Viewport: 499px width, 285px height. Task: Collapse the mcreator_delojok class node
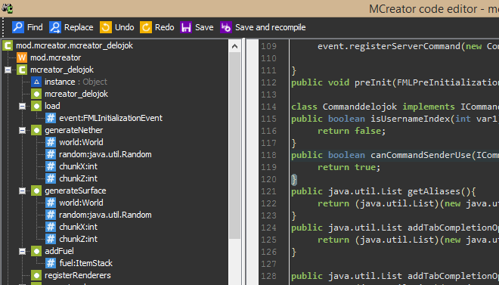coord(8,70)
